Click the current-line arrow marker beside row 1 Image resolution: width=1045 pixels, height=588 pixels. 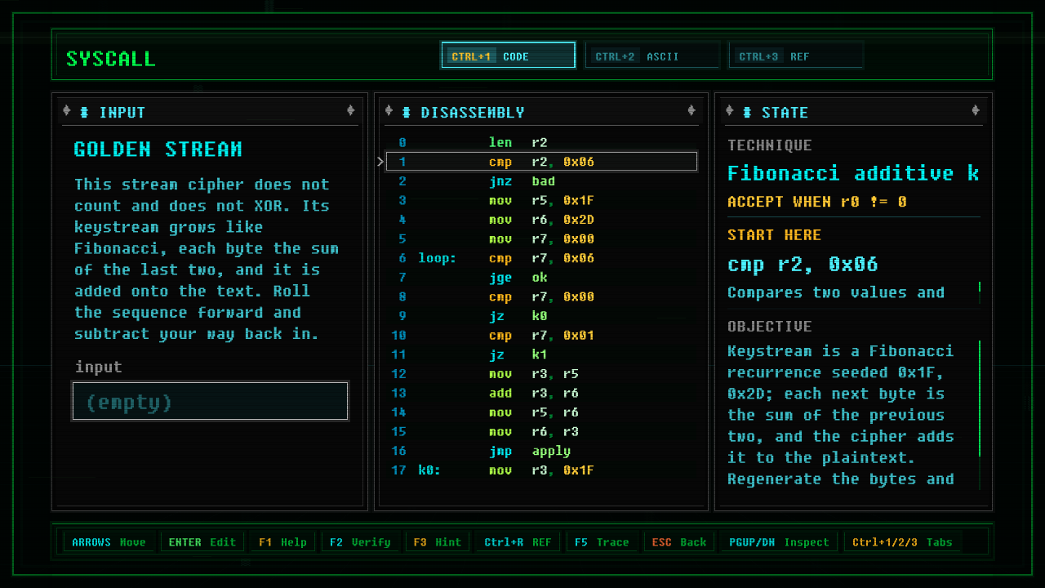(x=380, y=162)
